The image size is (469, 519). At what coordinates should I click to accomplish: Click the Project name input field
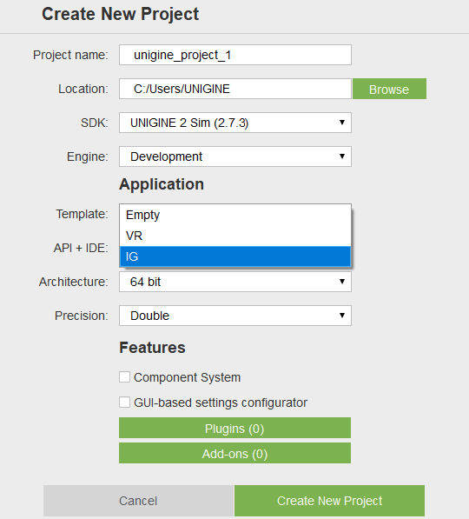(235, 55)
